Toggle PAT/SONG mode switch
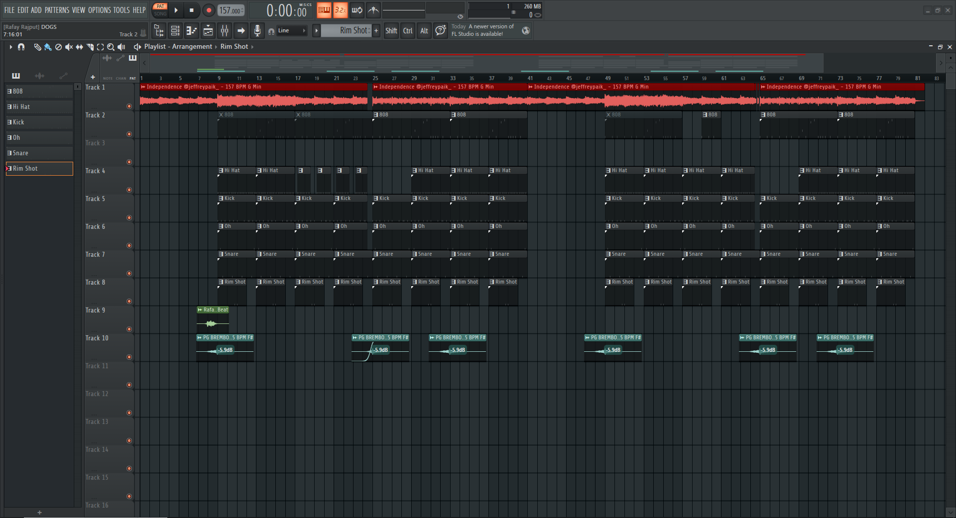956x518 pixels. (160, 10)
